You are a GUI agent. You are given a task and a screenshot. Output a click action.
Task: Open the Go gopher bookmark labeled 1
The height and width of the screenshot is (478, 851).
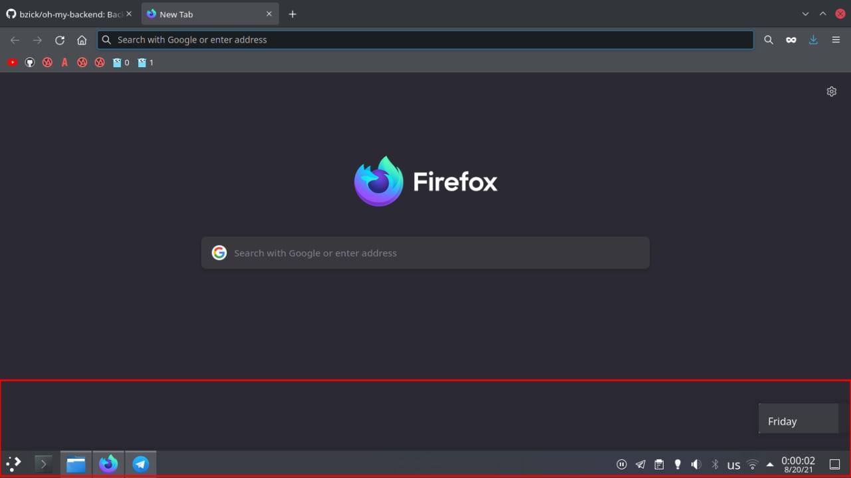146,62
